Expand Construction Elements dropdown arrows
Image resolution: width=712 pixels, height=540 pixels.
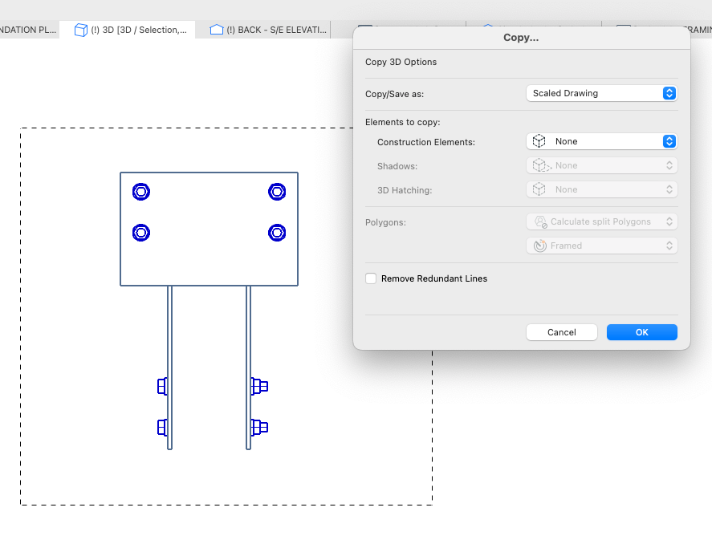pos(669,141)
